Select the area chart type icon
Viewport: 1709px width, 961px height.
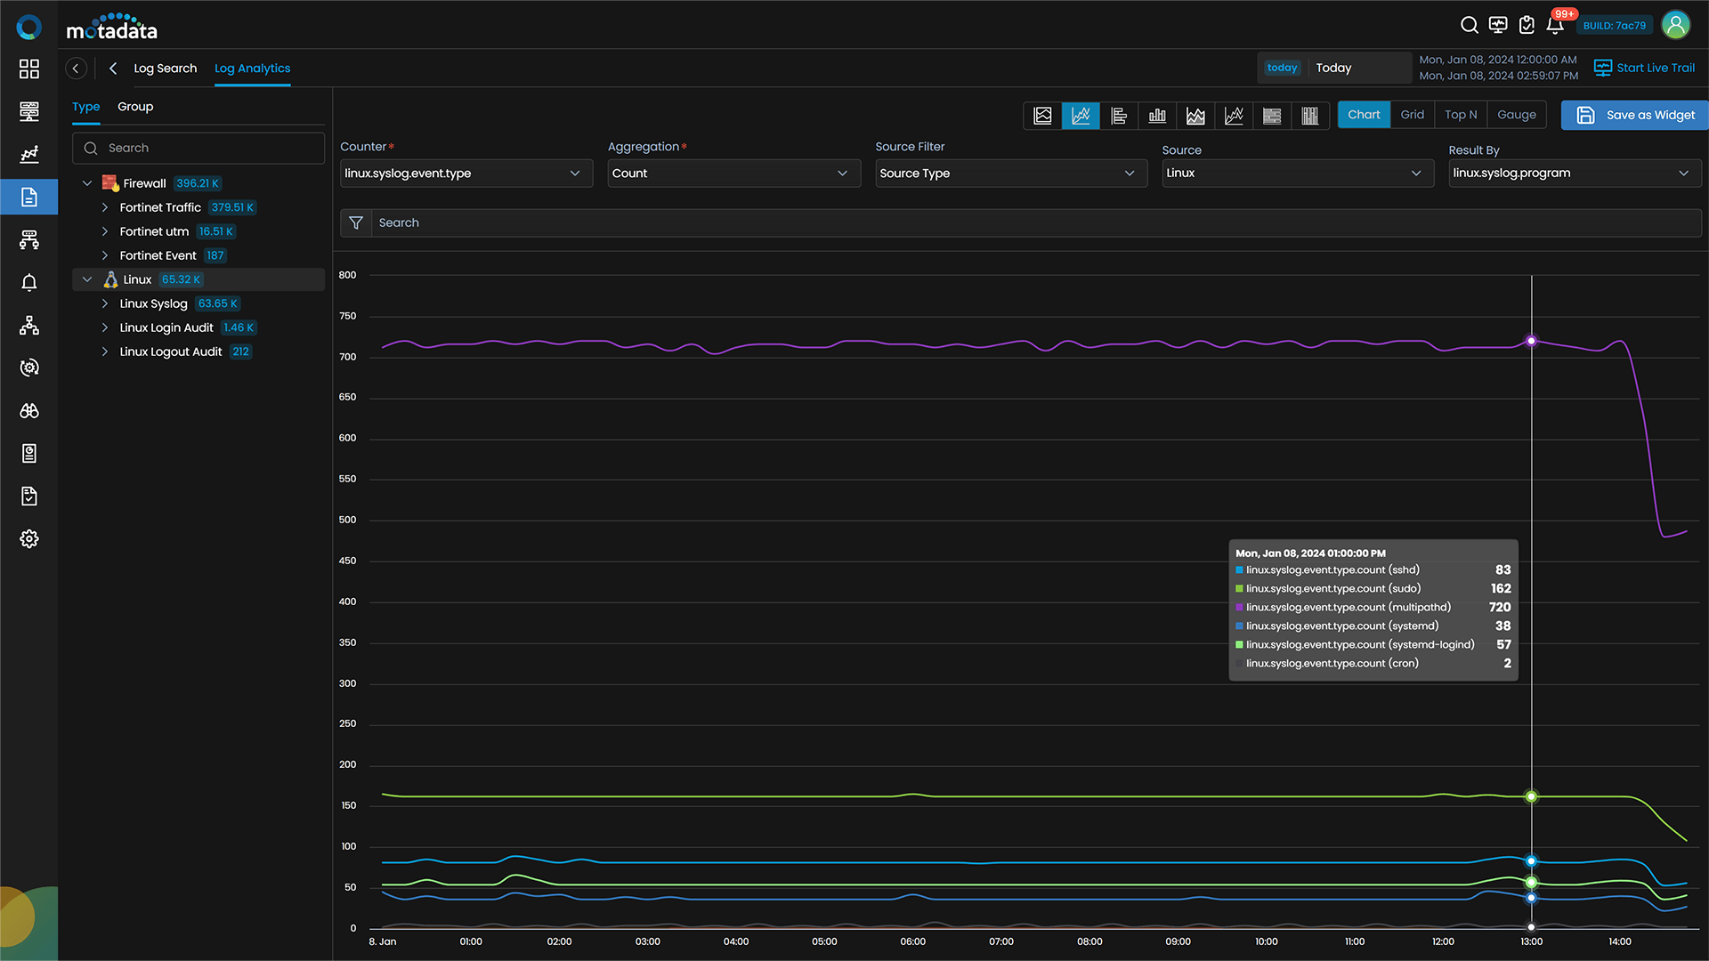(1042, 116)
